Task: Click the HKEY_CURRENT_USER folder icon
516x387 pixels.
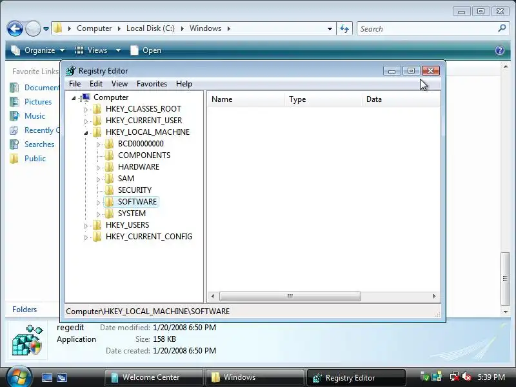Action: click(x=97, y=121)
